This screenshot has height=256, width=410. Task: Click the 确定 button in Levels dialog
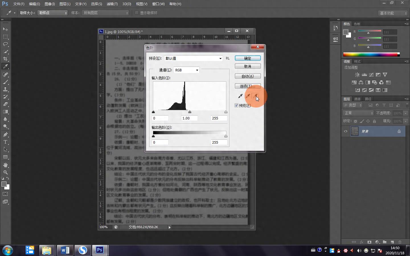(248, 58)
